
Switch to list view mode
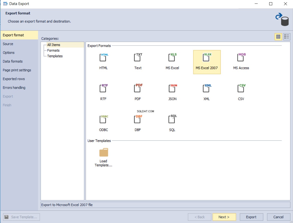287,36
